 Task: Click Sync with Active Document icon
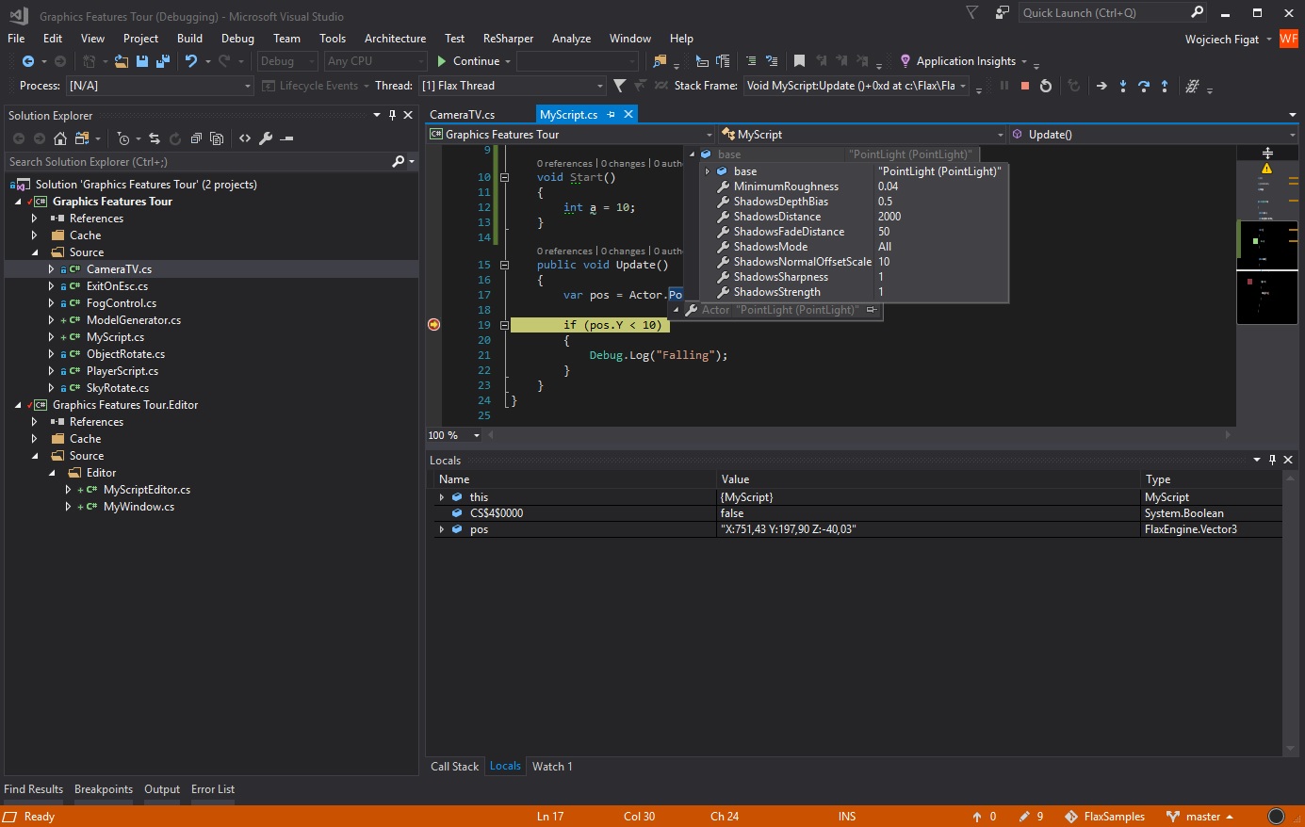[154, 138]
